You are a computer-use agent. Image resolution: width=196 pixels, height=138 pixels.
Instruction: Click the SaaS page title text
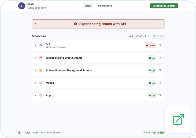[30, 4]
